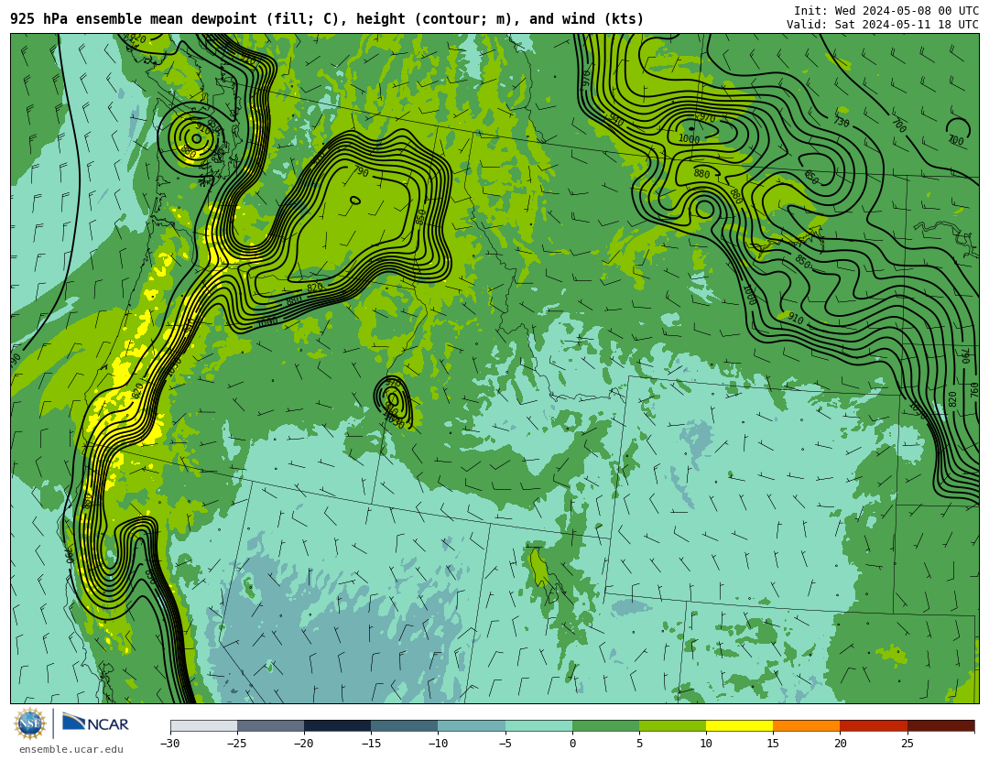Viewport: 989px width, 761px height.
Task: Select the yellow 10 to 15 colorbar segment
Action: (739, 725)
